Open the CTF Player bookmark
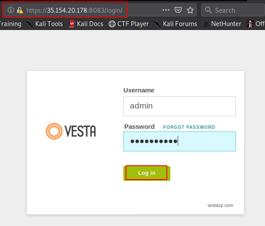The width and height of the screenshot is (265, 226). [129, 24]
